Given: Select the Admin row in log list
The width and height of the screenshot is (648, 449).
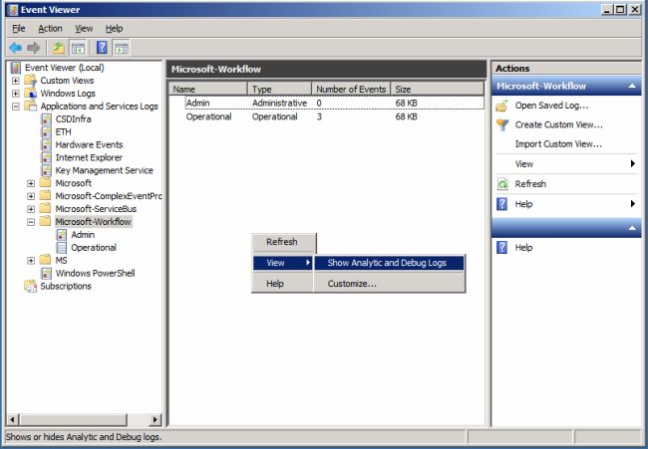Looking at the screenshot, I should coord(326,103).
